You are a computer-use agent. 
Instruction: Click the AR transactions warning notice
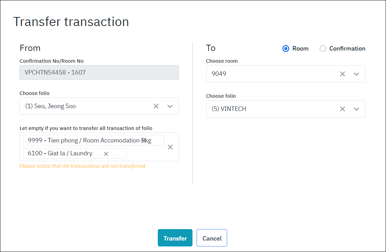point(82,166)
